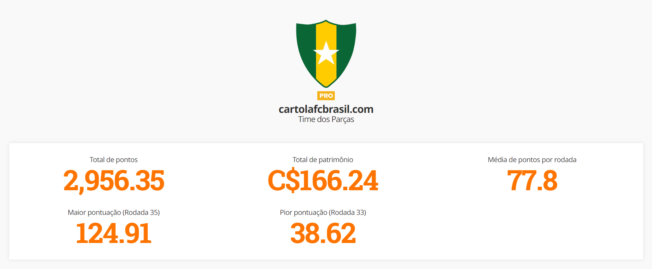Select the Total de pontos label
Viewport: 652px width, 269px height.
[x=114, y=160]
